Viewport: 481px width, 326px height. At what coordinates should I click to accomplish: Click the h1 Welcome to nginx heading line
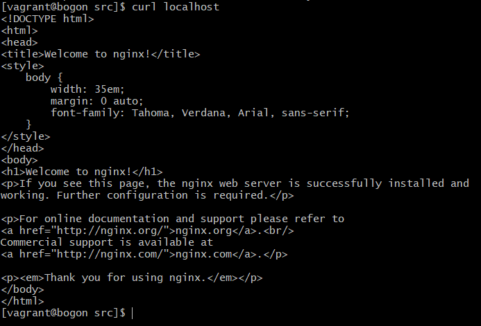[x=82, y=172]
